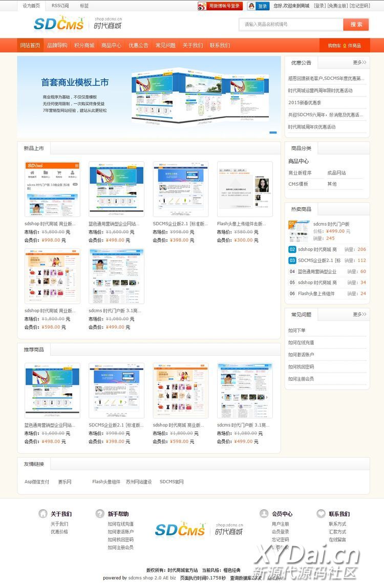Image resolution: width=384 pixels, height=583 pixels.
Task: Click the Weibo account login button
Action: [220, 6]
